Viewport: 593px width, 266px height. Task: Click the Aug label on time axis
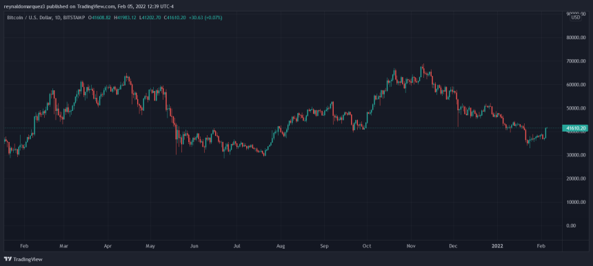pyautogui.click(x=280, y=246)
